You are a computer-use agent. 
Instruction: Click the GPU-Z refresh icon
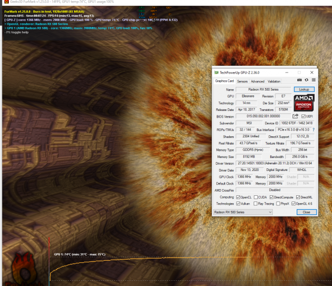pyautogui.click(x=307, y=80)
